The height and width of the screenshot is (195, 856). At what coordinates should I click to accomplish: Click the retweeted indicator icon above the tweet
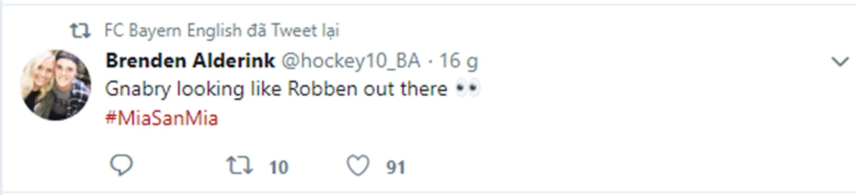point(80,31)
